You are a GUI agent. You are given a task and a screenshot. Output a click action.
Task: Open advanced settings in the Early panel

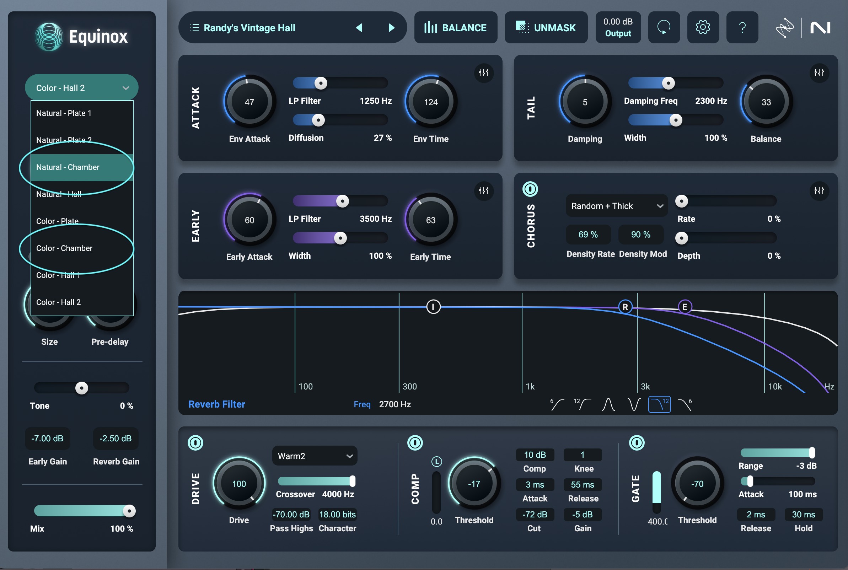click(x=483, y=190)
